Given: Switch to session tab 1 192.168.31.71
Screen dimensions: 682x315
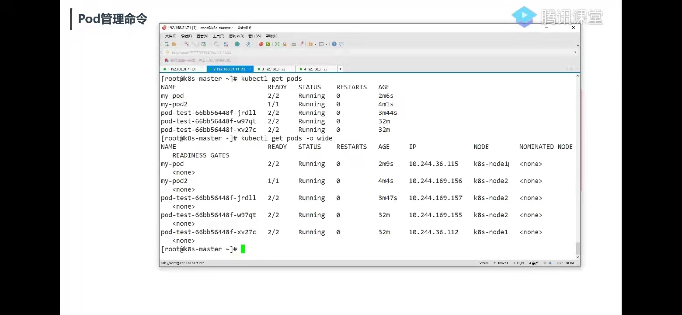Looking at the screenshot, I should click(183, 69).
